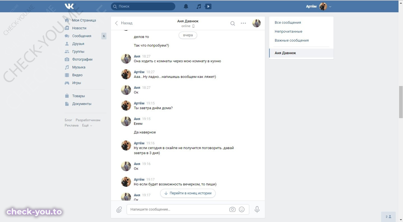The width and height of the screenshot is (403, 222).
Task: Open the home icon for Моя Страница
Action: (67, 20)
